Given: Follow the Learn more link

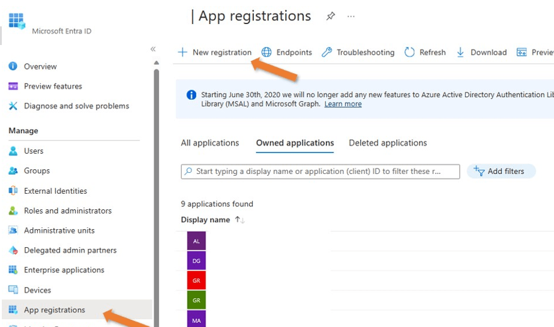Looking at the screenshot, I should (343, 104).
